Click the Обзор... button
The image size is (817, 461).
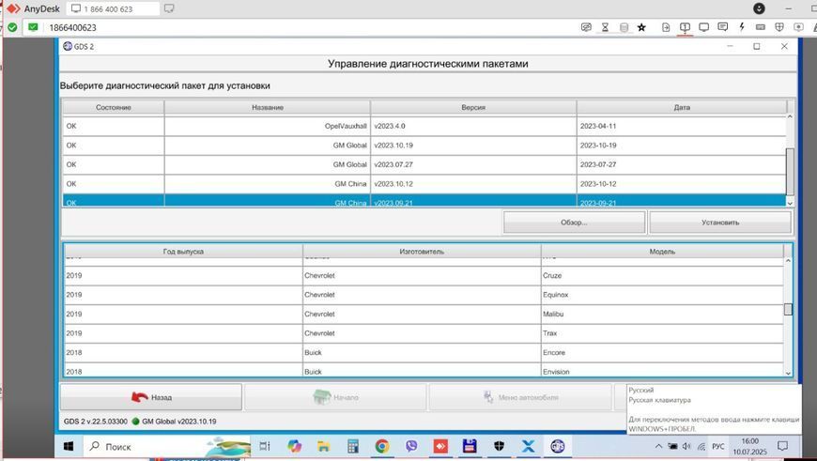[x=574, y=223]
